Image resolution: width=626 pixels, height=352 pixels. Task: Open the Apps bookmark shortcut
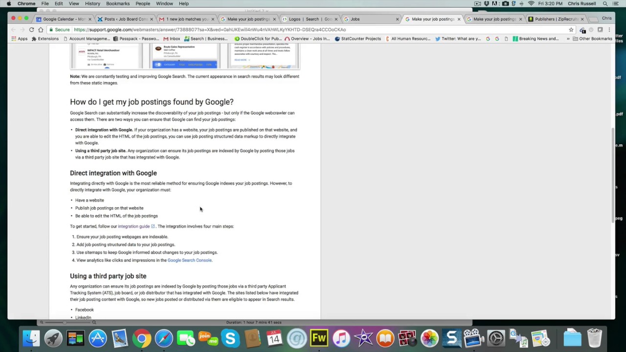pos(20,39)
